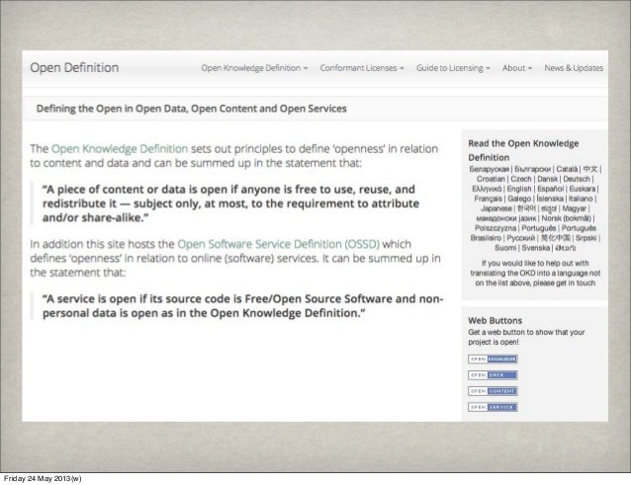631x485 pixels.
Task: Select the Български translation link
Action: point(532,169)
